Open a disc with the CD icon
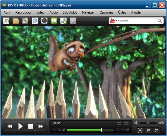This screenshot has width=167, height=136. coord(25,21)
